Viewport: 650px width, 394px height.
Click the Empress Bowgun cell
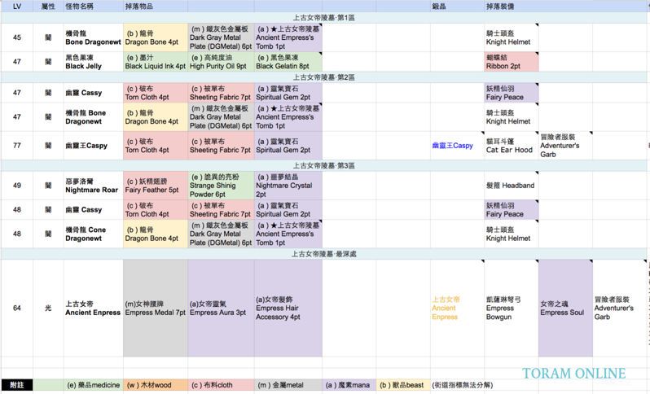pos(512,309)
